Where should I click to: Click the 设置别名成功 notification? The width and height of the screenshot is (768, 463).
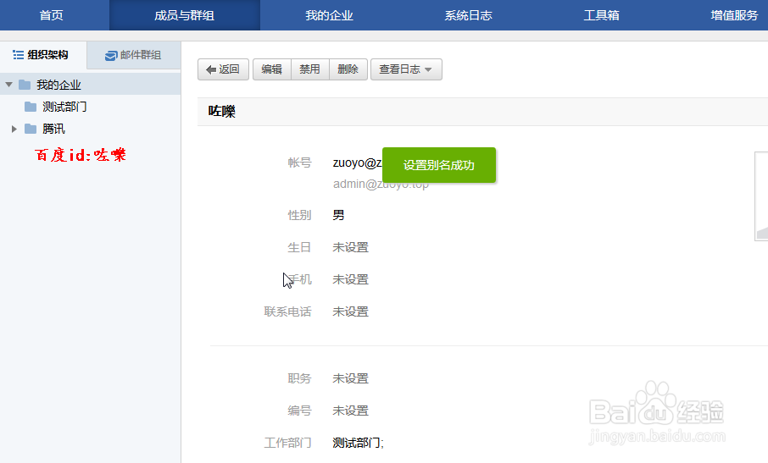(x=439, y=165)
